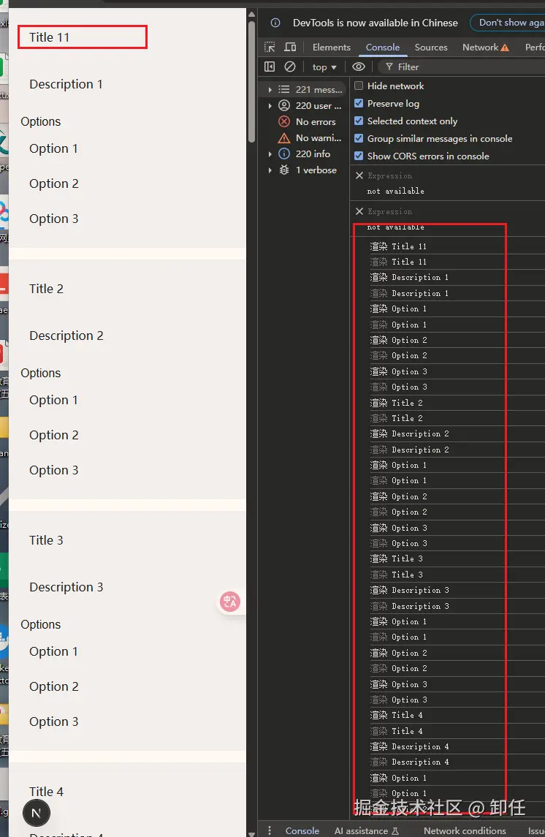Image resolution: width=545 pixels, height=837 pixels.
Task: Remove the first live expression
Action: coord(359,175)
